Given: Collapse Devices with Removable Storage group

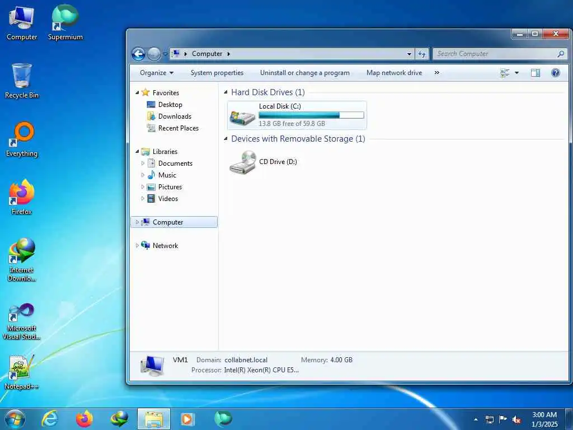Looking at the screenshot, I should [x=226, y=139].
